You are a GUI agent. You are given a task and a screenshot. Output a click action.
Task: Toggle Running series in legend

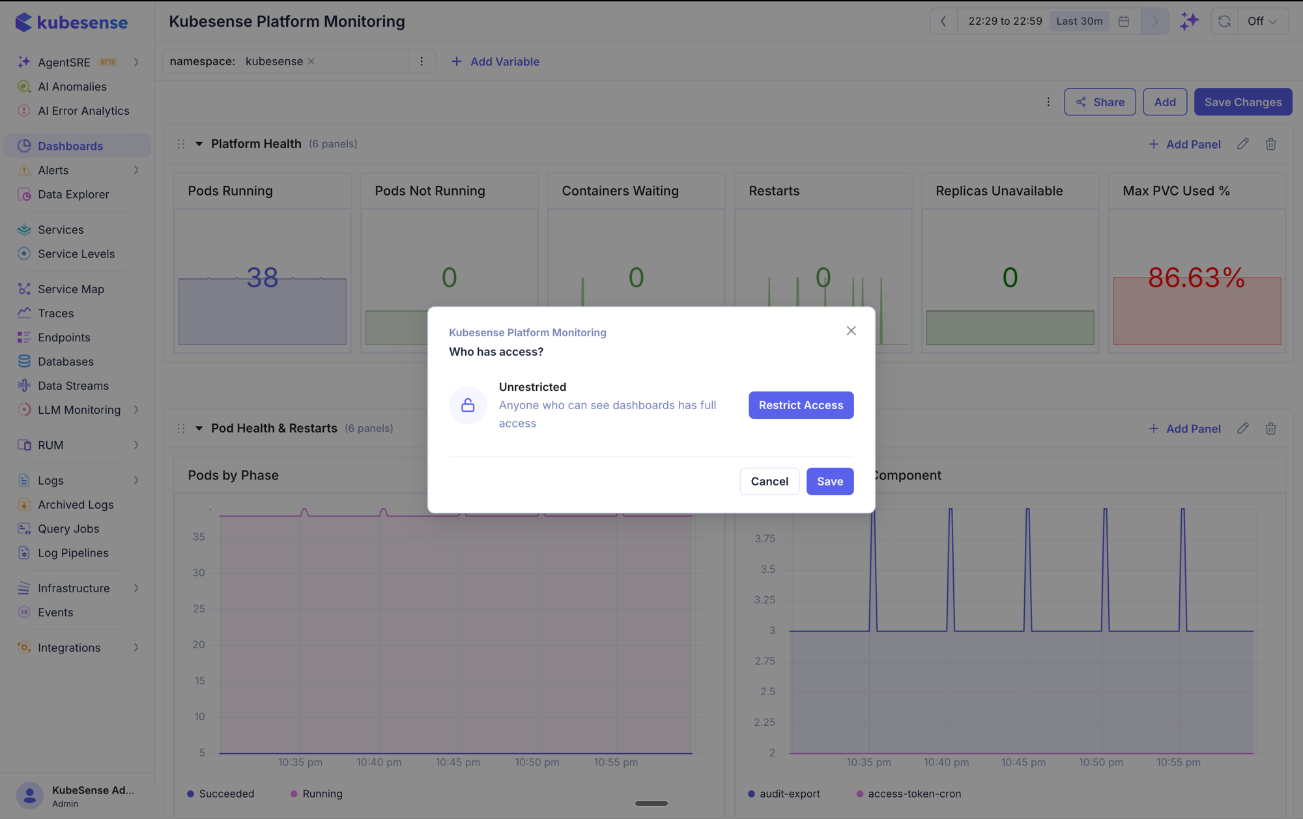[316, 794]
